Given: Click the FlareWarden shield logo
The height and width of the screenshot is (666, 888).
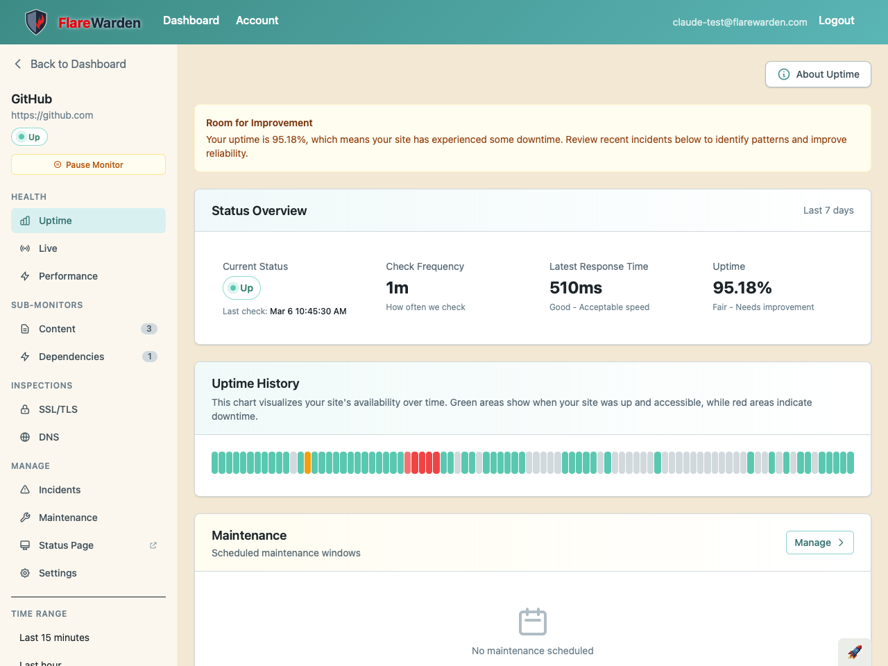Looking at the screenshot, I should 36,22.
